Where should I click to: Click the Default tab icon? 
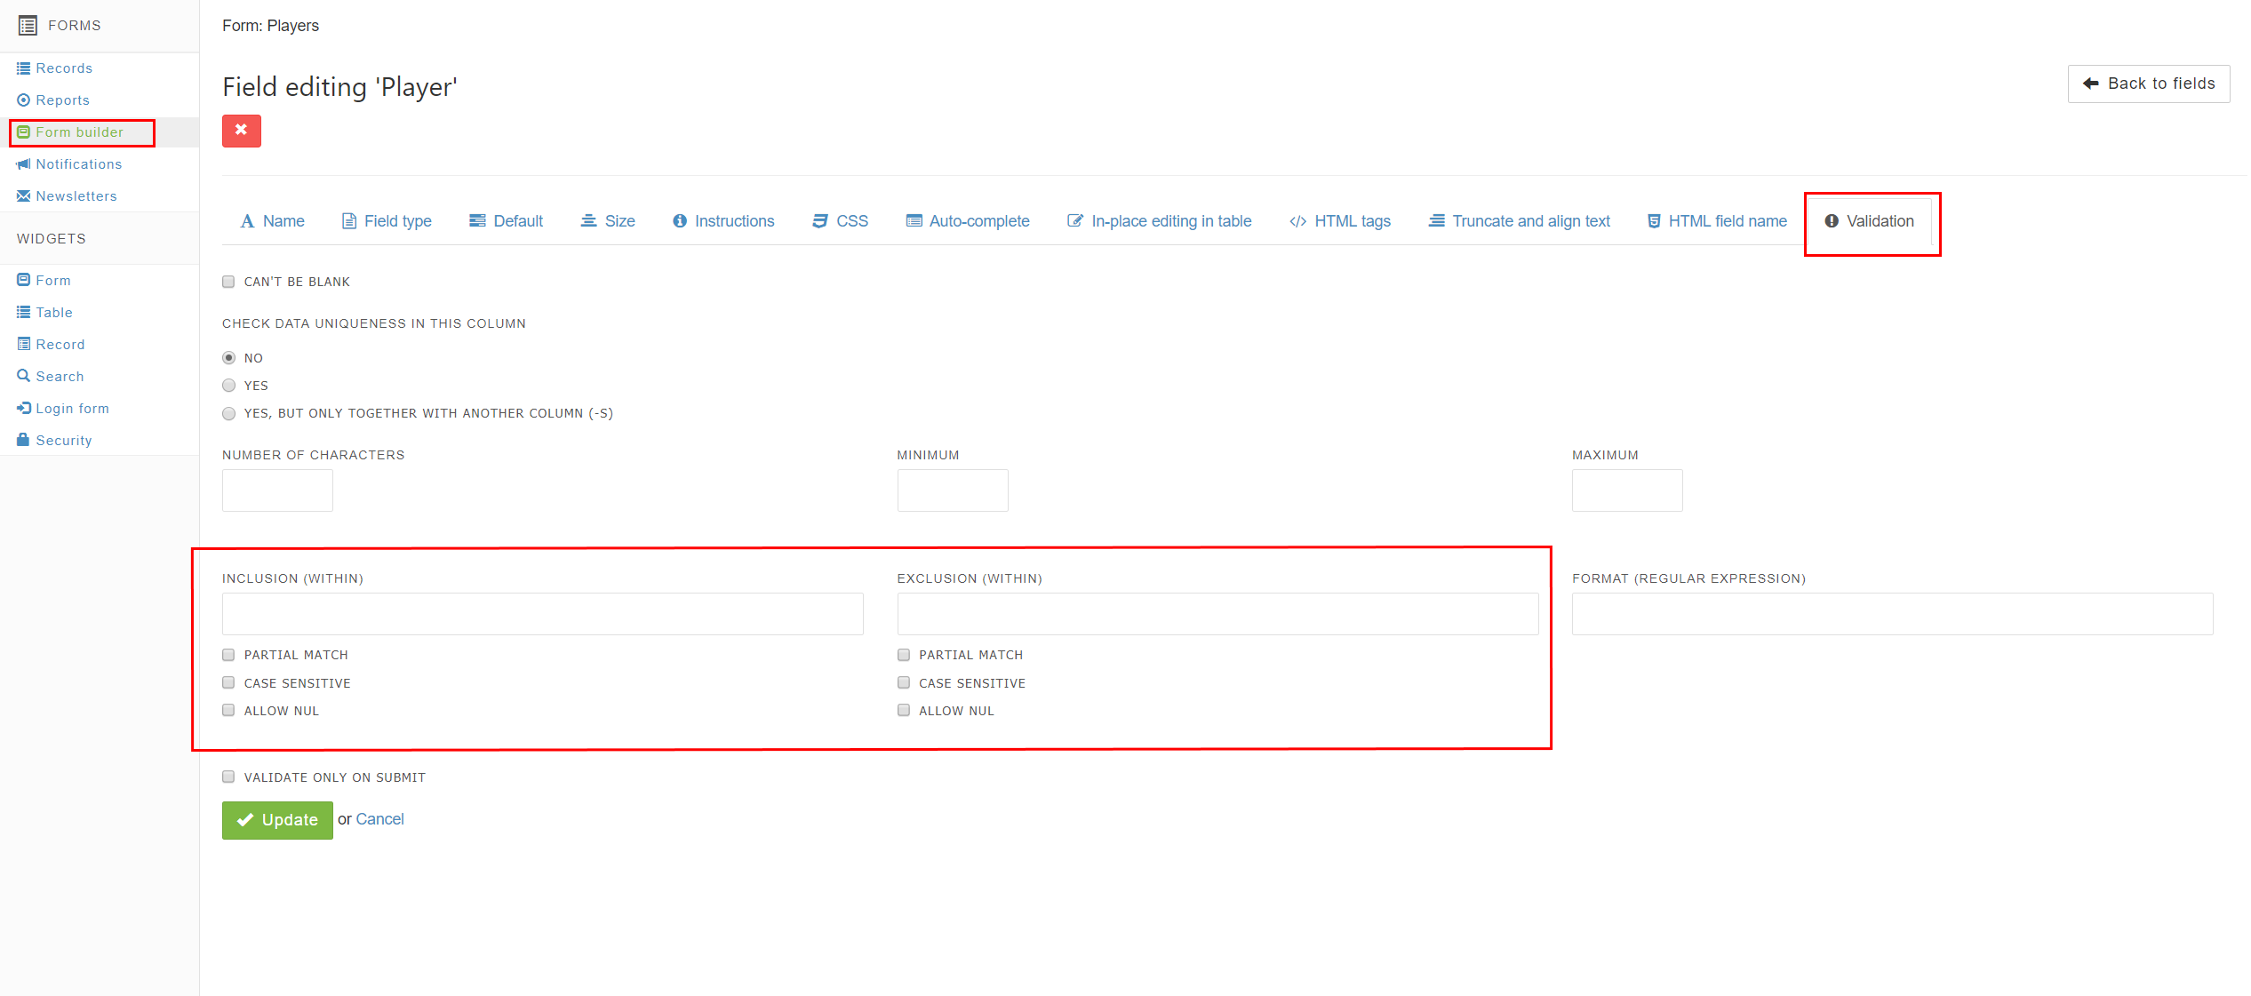click(x=477, y=221)
